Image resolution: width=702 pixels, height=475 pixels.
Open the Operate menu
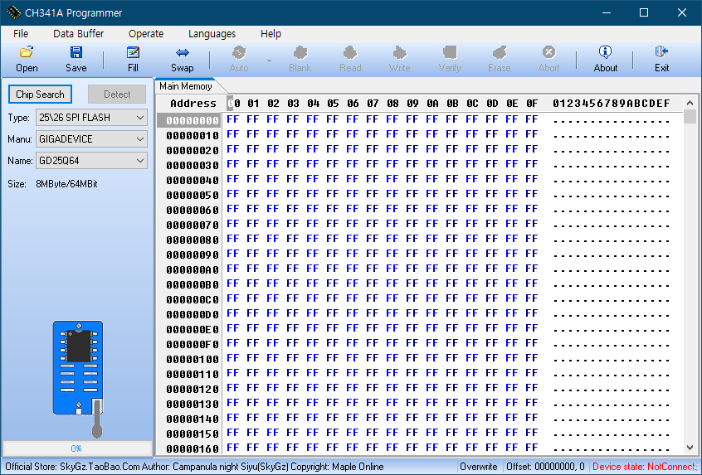click(x=146, y=33)
